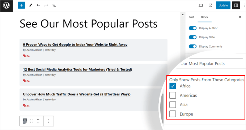Viewport: 246px width, 130px height.
Task: View post in new tab icon
Action: [x=211, y=5]
